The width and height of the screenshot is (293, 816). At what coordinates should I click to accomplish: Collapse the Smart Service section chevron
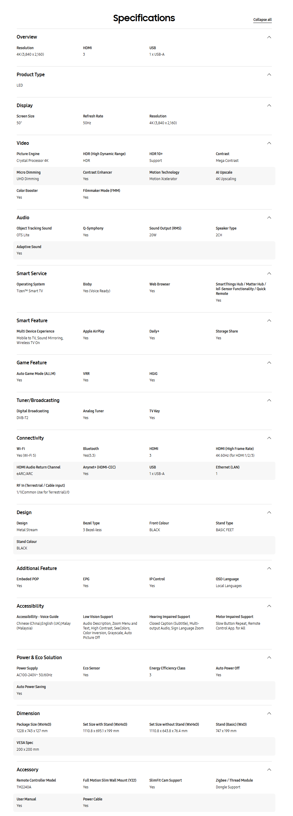click(x=269, y=273)
